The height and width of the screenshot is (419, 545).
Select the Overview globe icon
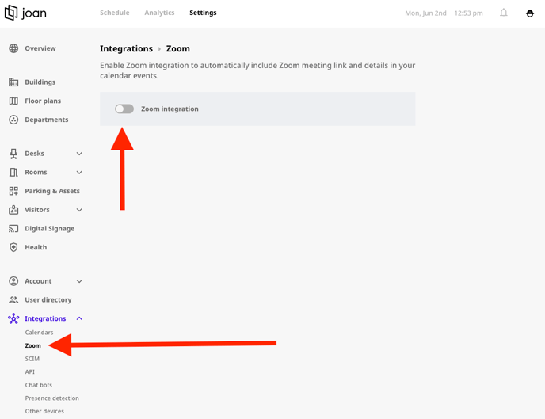coord(13,48)
